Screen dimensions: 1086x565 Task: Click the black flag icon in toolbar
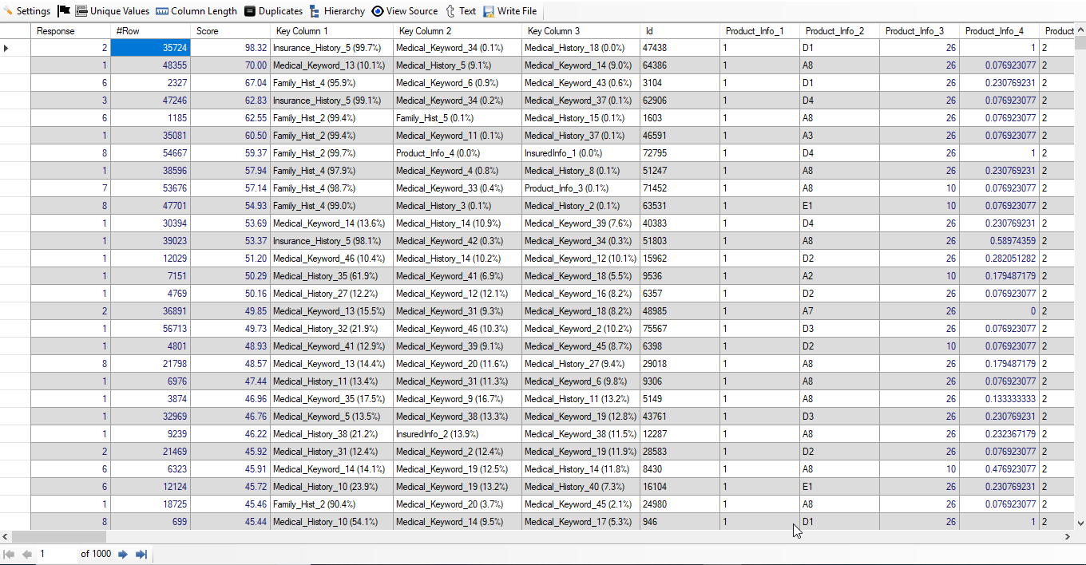tap(64, 11)
